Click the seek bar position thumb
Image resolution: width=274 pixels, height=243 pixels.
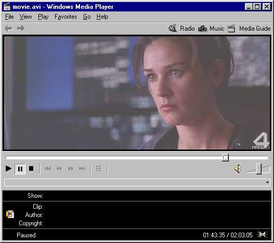225,158
